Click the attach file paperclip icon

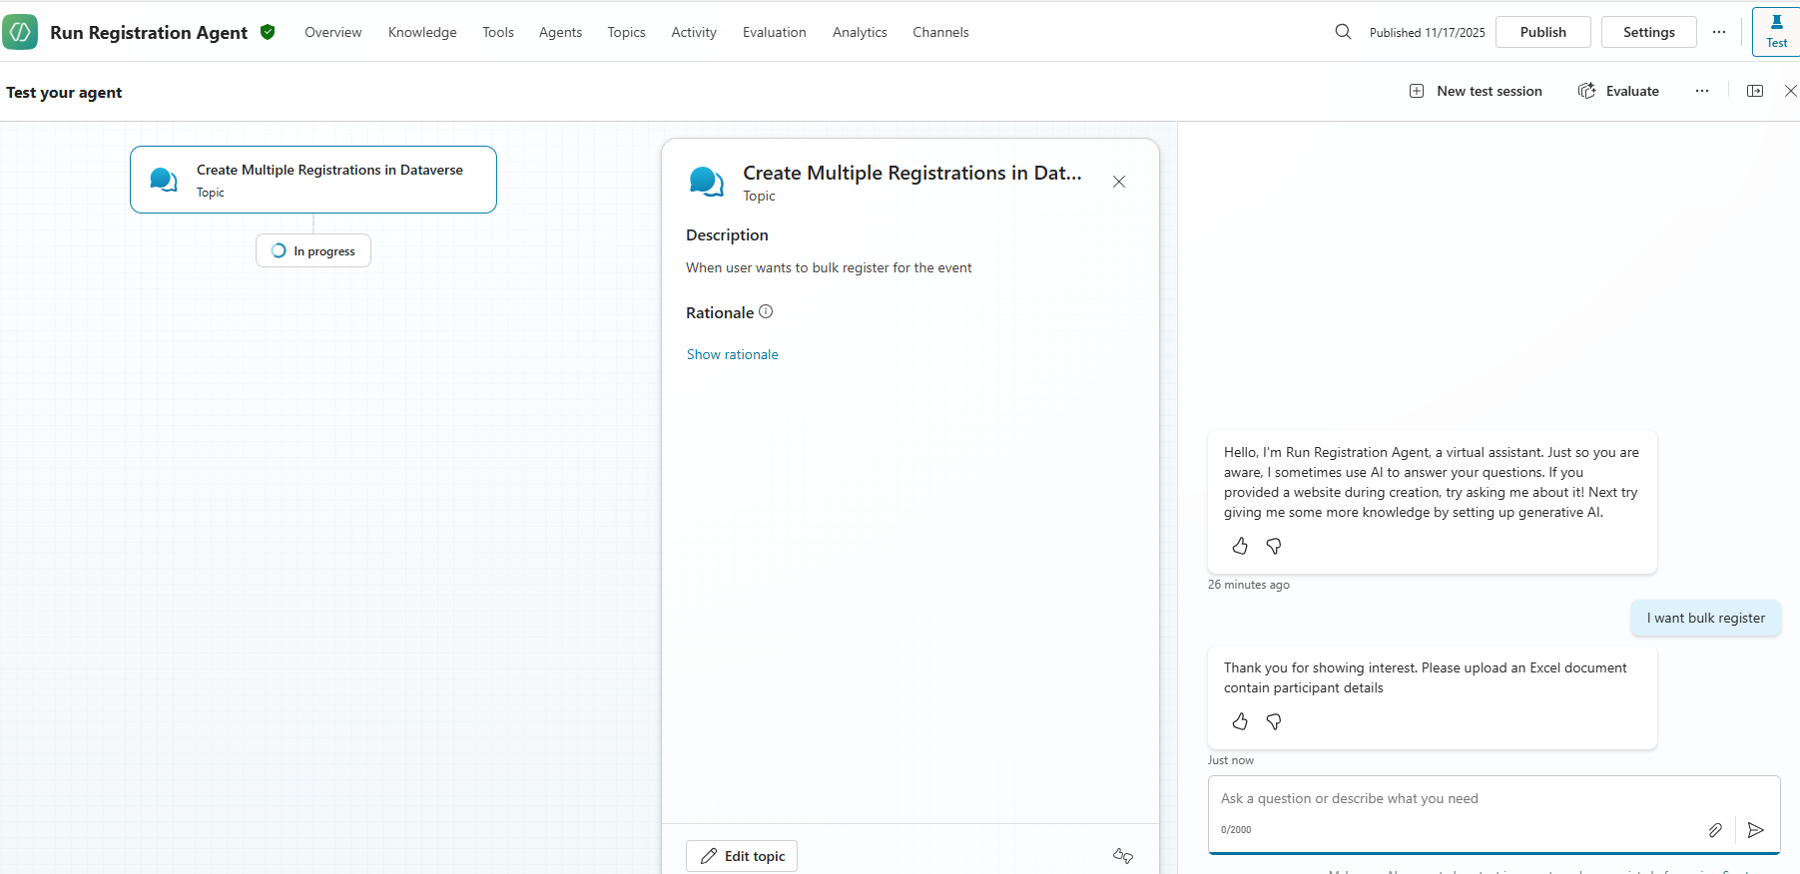click(1715, 830)
